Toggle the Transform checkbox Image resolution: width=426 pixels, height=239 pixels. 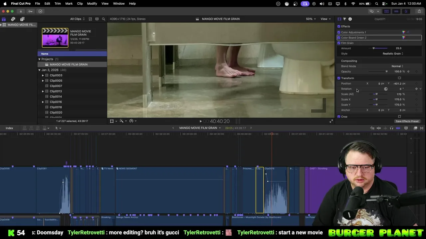click(339, 78)
